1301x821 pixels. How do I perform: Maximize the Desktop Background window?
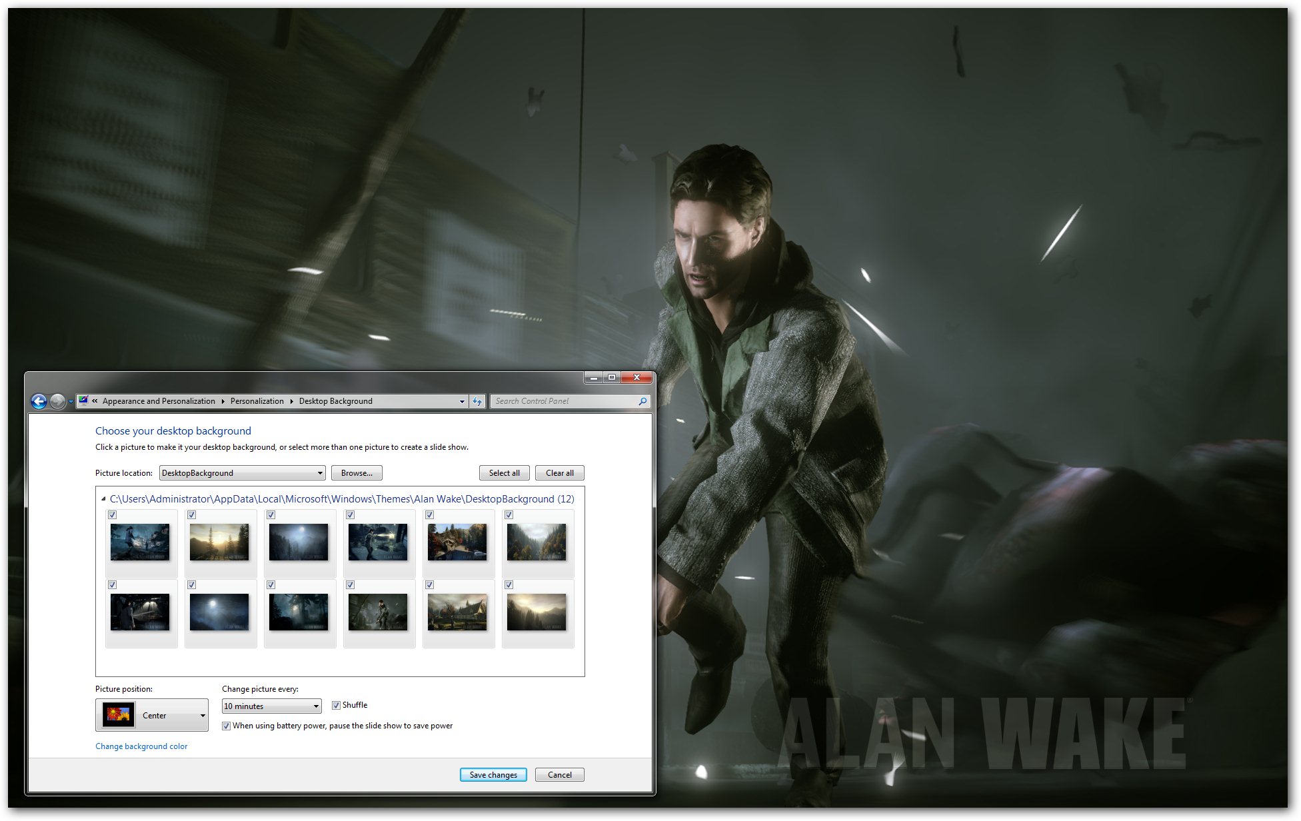click(x=612, y=378)
